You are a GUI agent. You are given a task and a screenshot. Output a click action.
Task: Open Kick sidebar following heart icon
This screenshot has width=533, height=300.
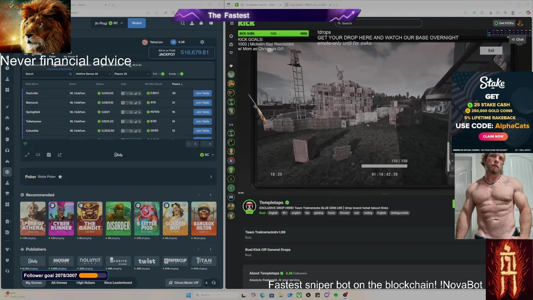(231, 52)
